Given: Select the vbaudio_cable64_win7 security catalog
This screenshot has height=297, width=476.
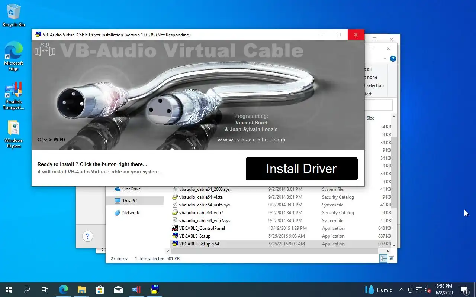Looking at the screenshot, I should 201,213.
